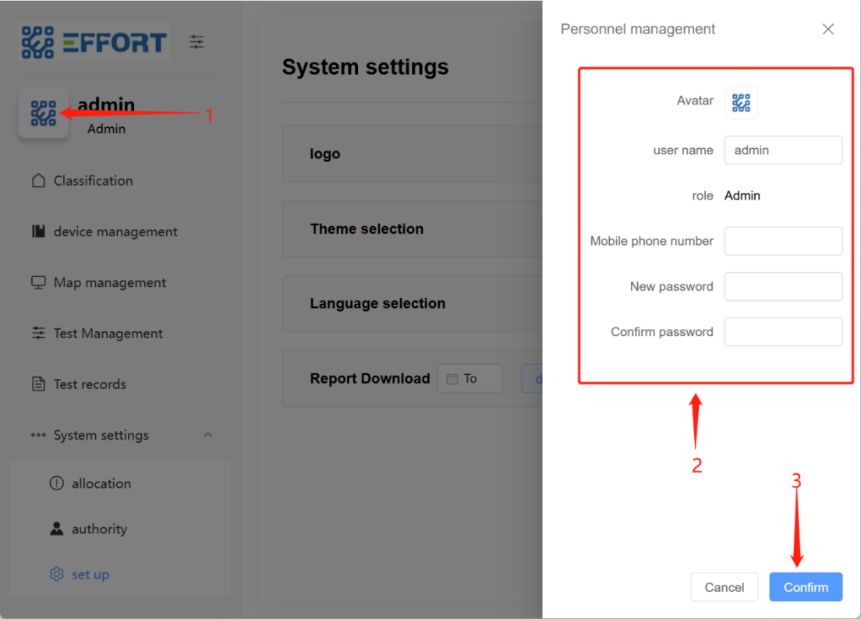Open the Report Download date picker

[x=469, y=379]
